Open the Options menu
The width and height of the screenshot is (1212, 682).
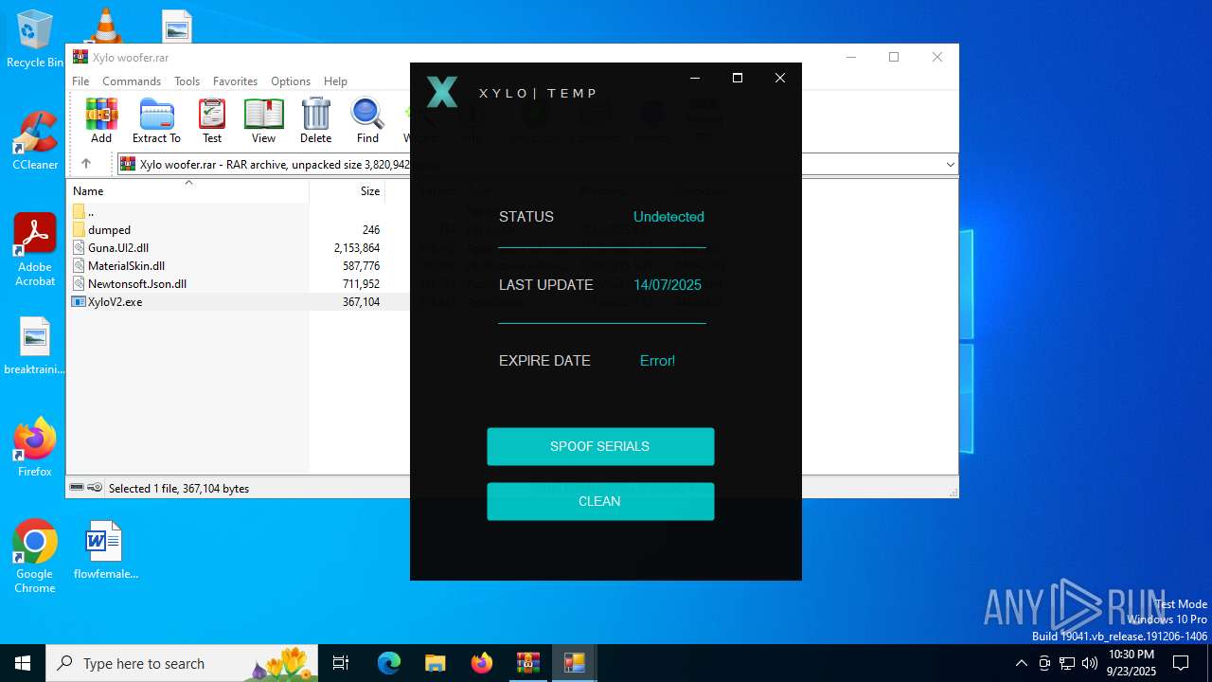point(291,81)
